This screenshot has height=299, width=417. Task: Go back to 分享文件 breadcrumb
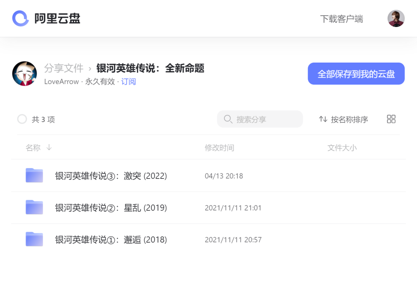(64, 68)
